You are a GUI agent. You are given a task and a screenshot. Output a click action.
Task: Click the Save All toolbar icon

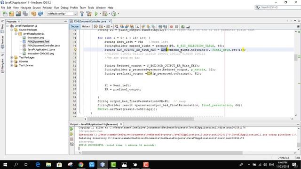(25, 14)
